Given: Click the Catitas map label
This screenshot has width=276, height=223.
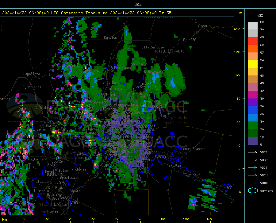Looking at the screenshot, I should tap(175, 165).
